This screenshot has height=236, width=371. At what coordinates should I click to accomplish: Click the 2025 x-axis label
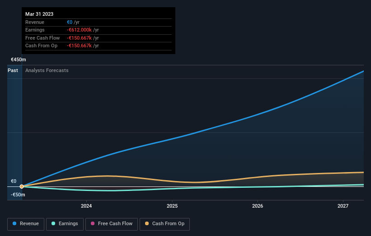(x=172, y=206)
